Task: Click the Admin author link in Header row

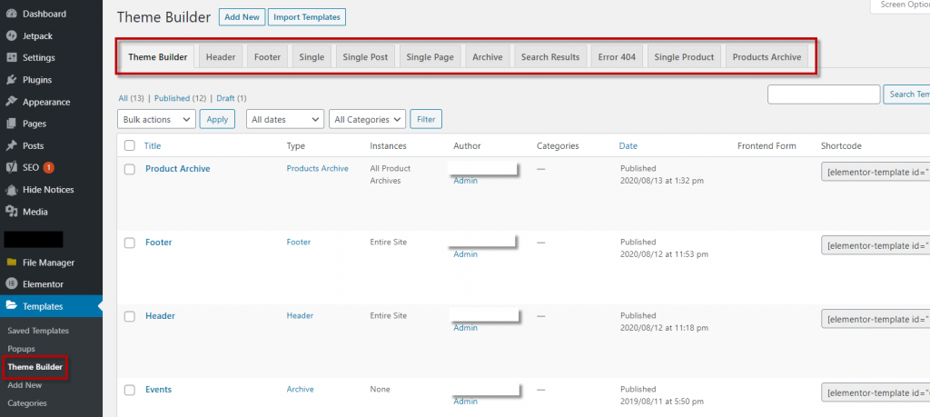Action: pyautogui.click(x=465, y=328)
